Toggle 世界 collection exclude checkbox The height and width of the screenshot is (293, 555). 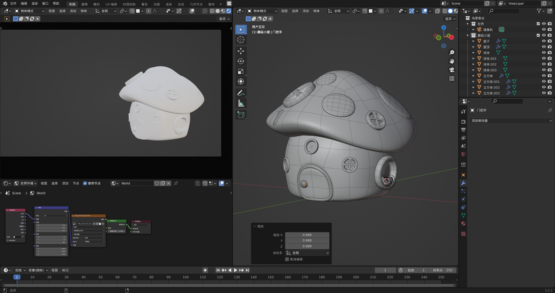click(x=538, y=23)
